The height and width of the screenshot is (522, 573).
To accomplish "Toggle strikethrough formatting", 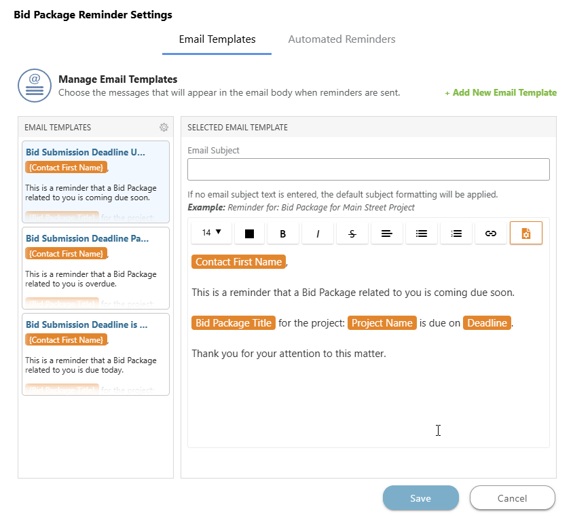I will (352, 234).
